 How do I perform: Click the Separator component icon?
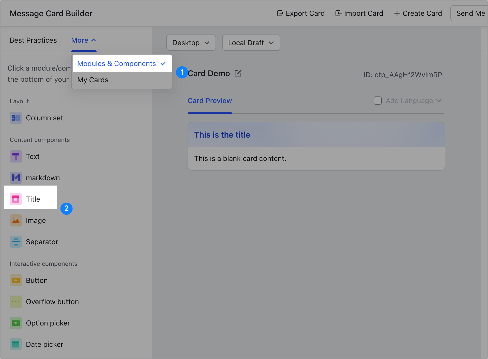pos(16,242)
